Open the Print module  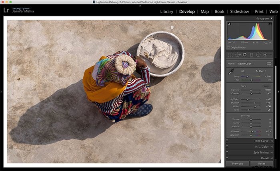coord(259,12)
